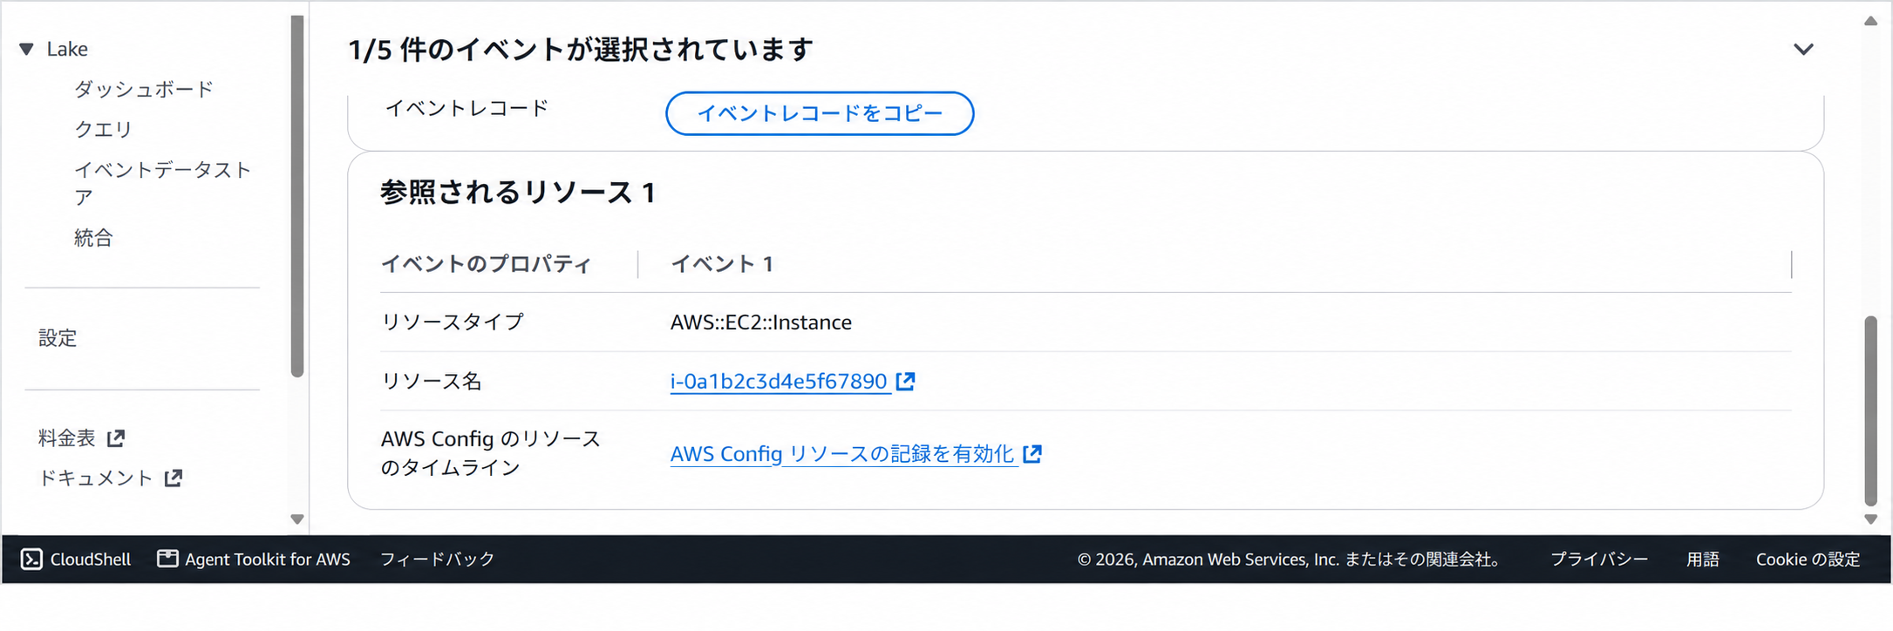Click down arrow of sidebar scrollbar
Viewport: 1893px width, 631px height.
coord(296,519)
